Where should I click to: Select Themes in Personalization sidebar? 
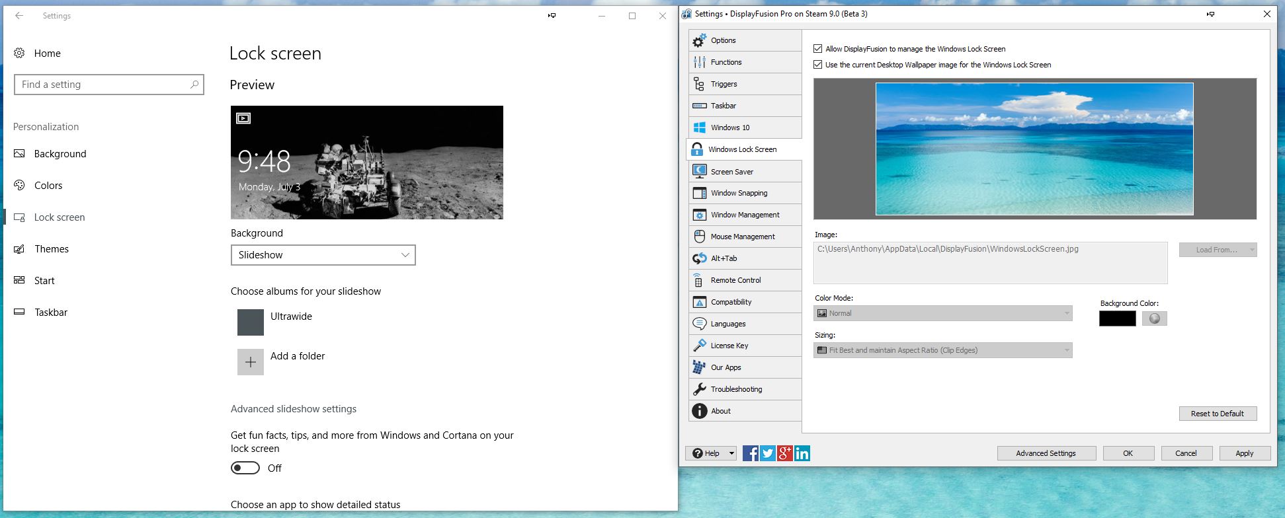[x=52, y=249]
